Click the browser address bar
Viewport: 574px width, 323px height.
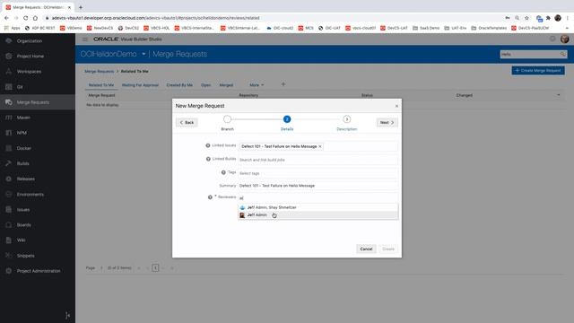pos(271,18)
